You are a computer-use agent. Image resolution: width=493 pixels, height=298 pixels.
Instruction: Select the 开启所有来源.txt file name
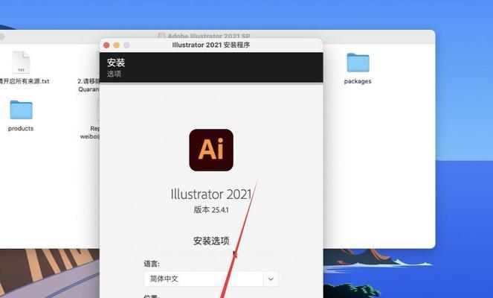[25, 81]
